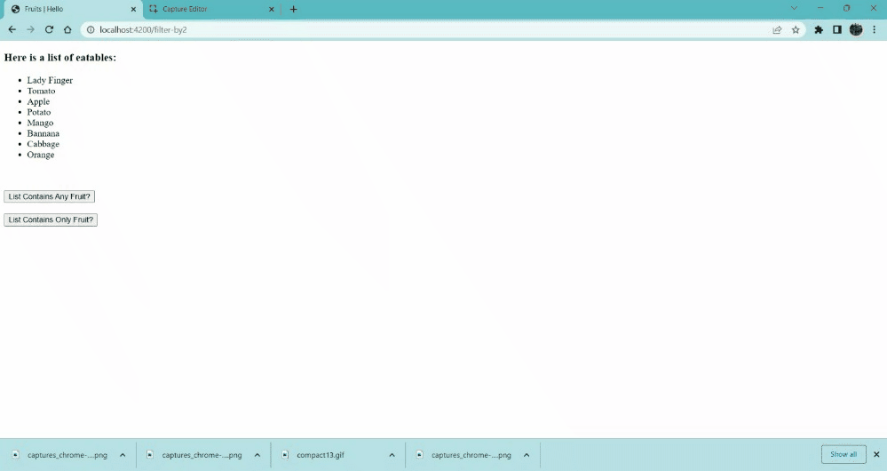
Task: Click the 'Here is a list of eatables' heading
Action: point(60,58)
